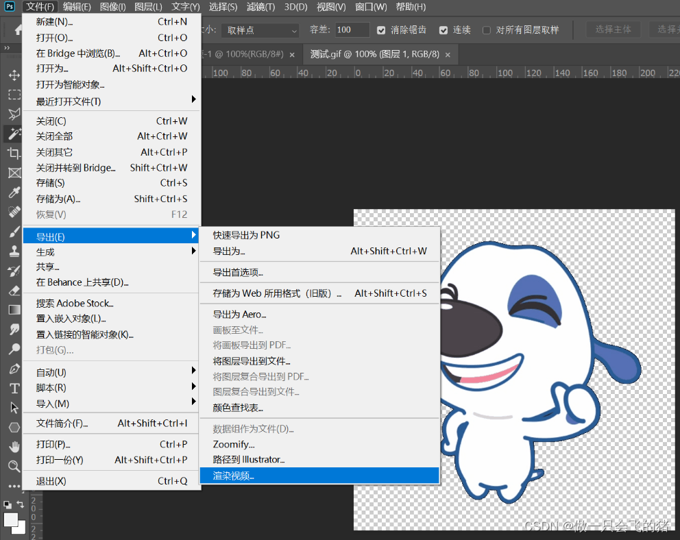Uncheck the 消除锯齿 anti-alias checkbox

tap(380, 30)
